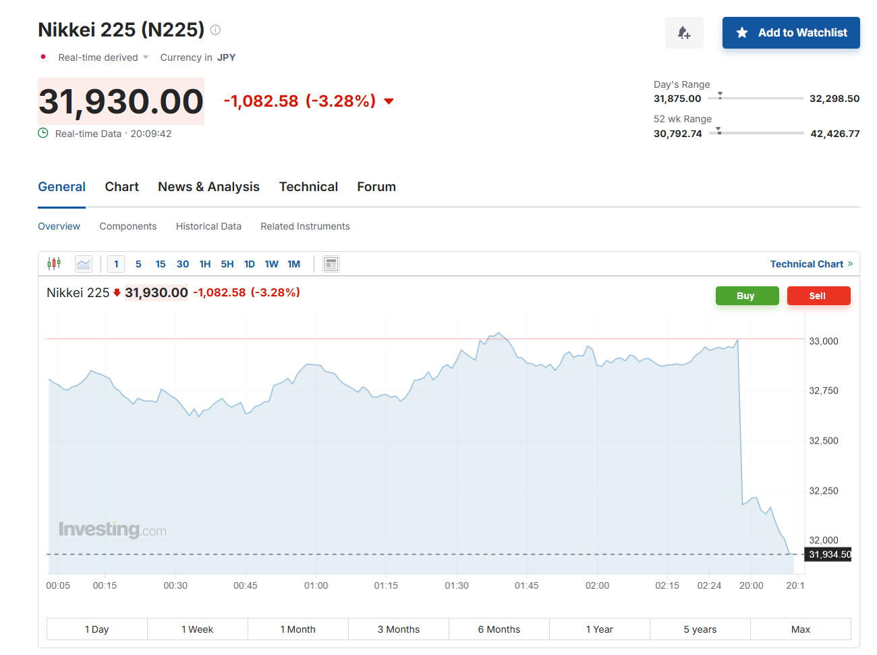The image size is (877, 655).
Task: Go to the Forum tab
Action: [x=376, y=187]
